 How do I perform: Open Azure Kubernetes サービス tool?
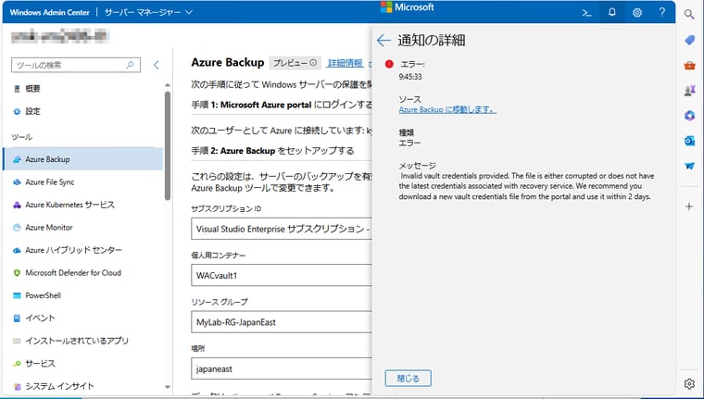pyautogui.click(x=83, y=205)
